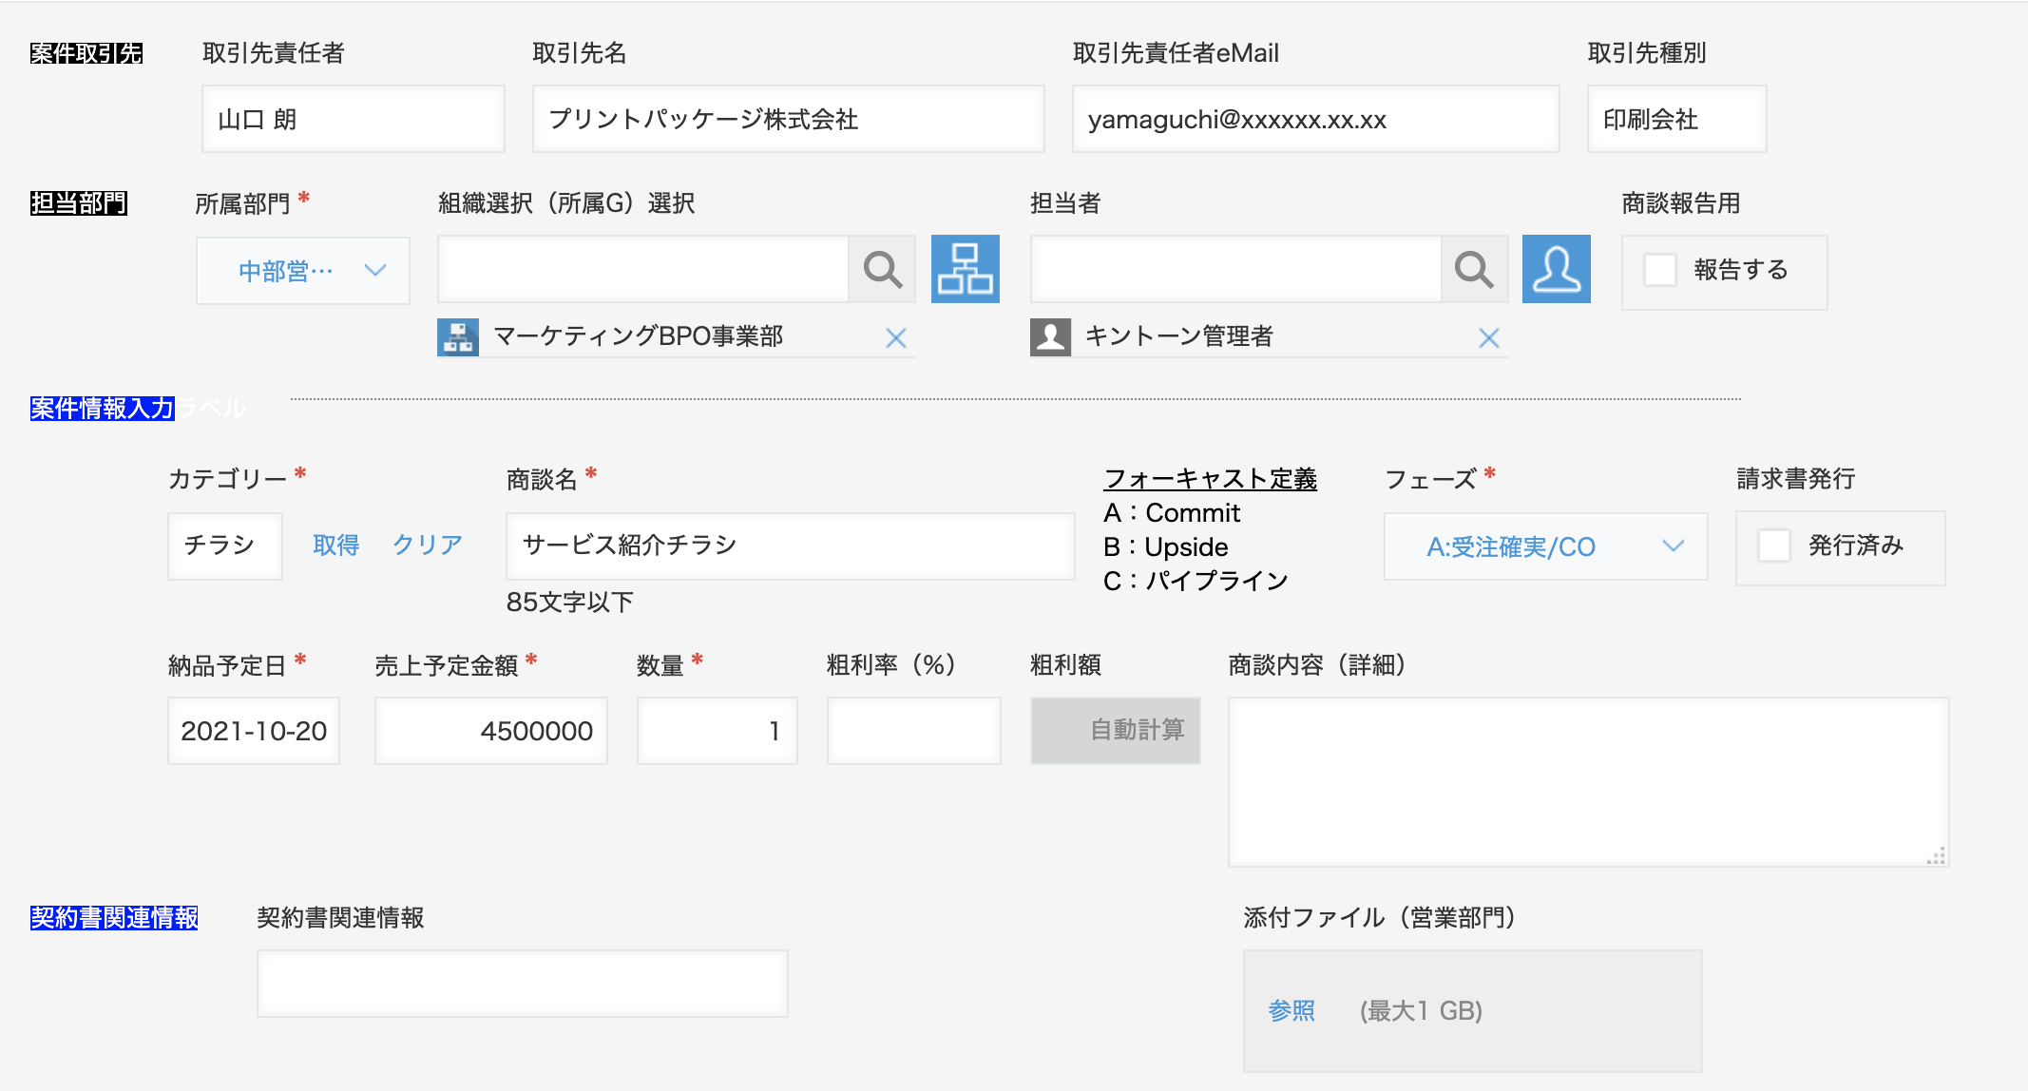
Task: Expand the フェーズ dropdown A:受注確実/CO
Action: [x=1545, y=546]
